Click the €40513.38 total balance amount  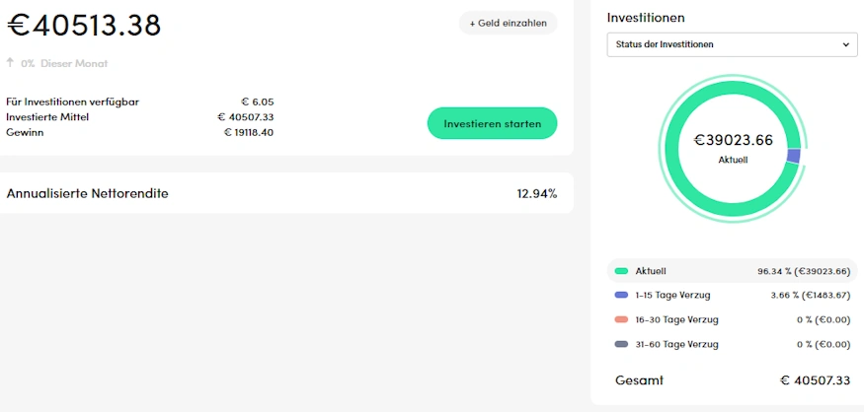pyautogui.click(x=84, y=27)
